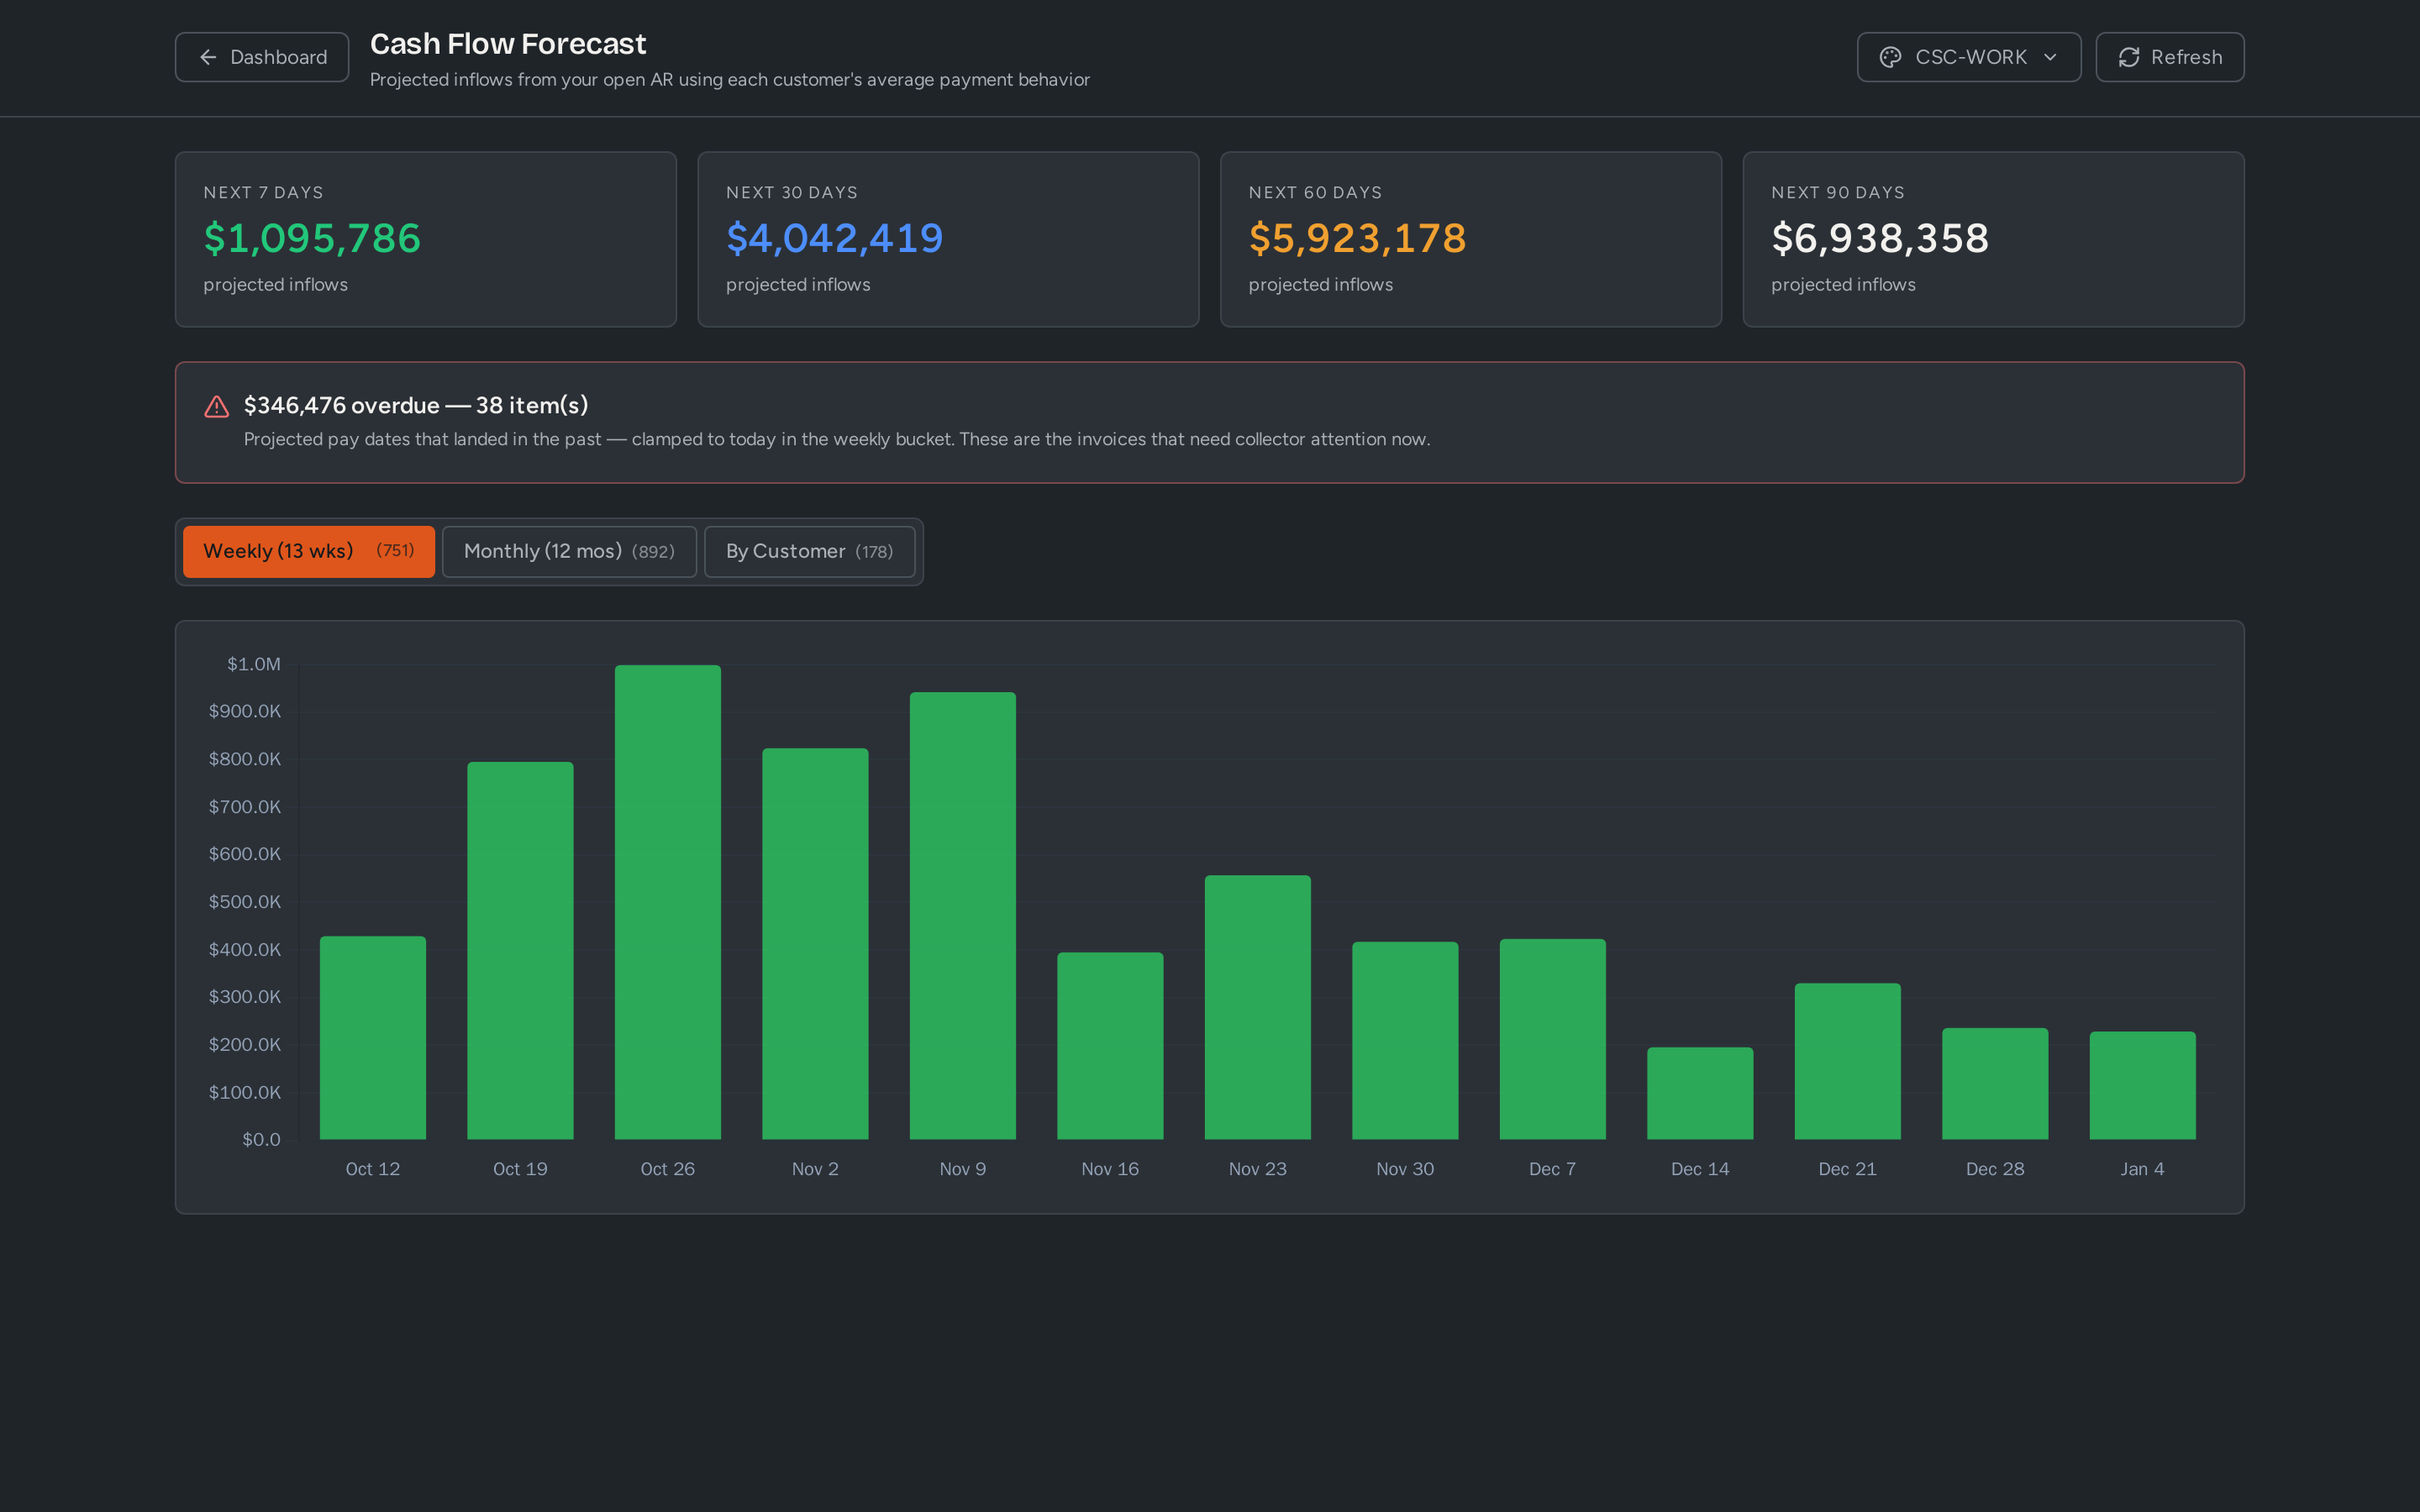This screenshot has height=1512, width=2420.
Task: Click the Nov 23 x-axis label
Action: [1258, 1169]
